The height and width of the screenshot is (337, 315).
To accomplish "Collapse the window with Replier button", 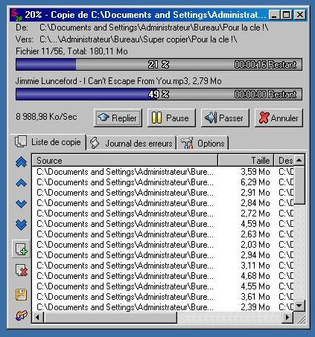I will 118,118.
